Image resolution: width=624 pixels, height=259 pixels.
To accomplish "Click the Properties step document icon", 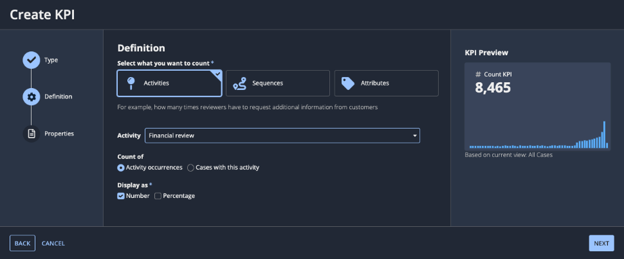I will (31, 134).
